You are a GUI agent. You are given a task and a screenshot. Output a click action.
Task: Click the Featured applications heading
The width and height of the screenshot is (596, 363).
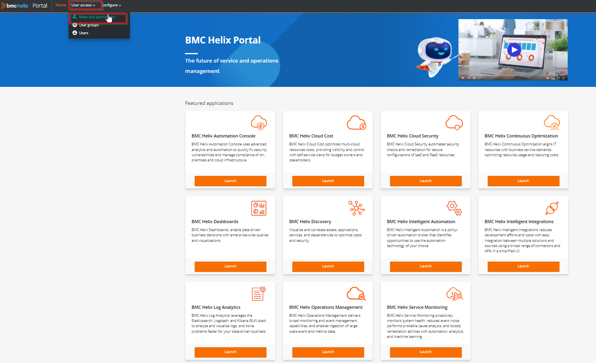(209, 103)
